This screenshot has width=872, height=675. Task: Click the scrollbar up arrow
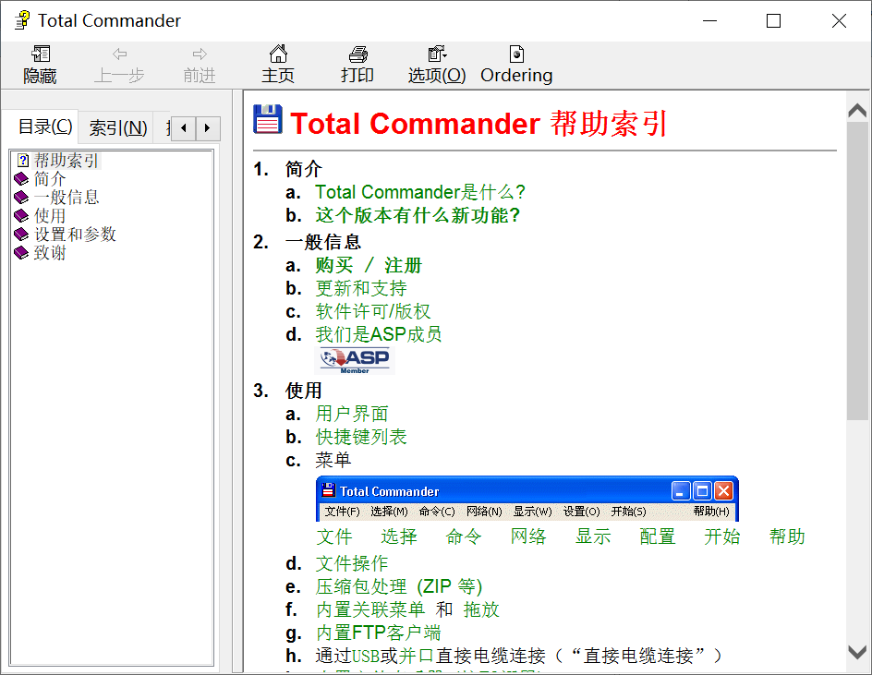857,110
